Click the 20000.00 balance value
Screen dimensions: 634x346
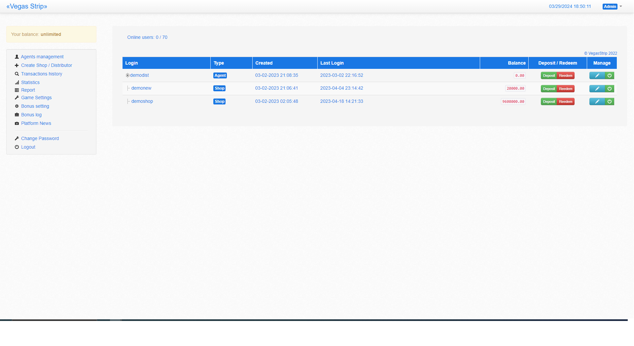click(515, 88)
